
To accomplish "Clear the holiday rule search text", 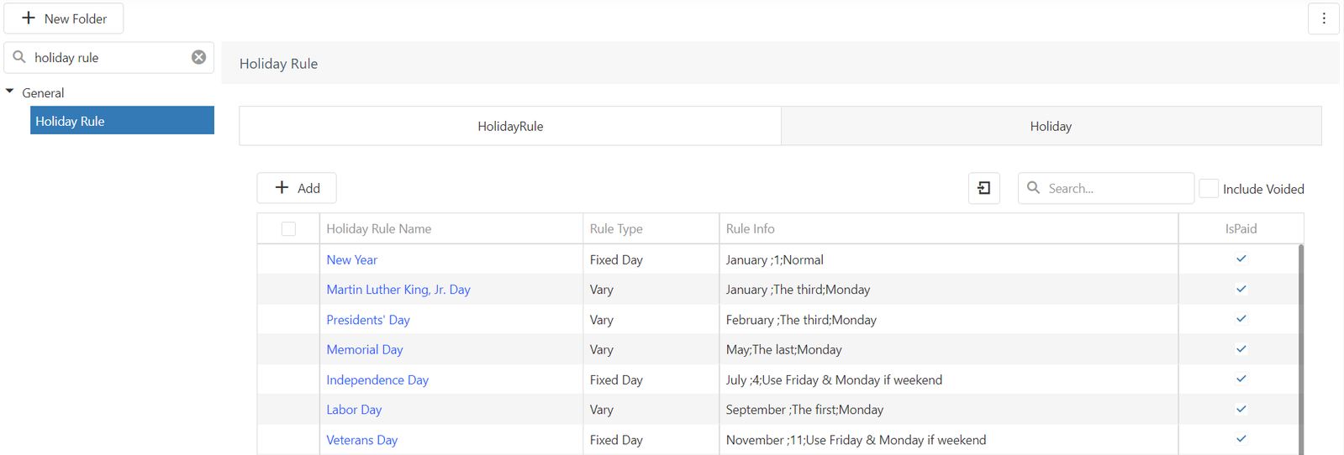I will 198,57.
